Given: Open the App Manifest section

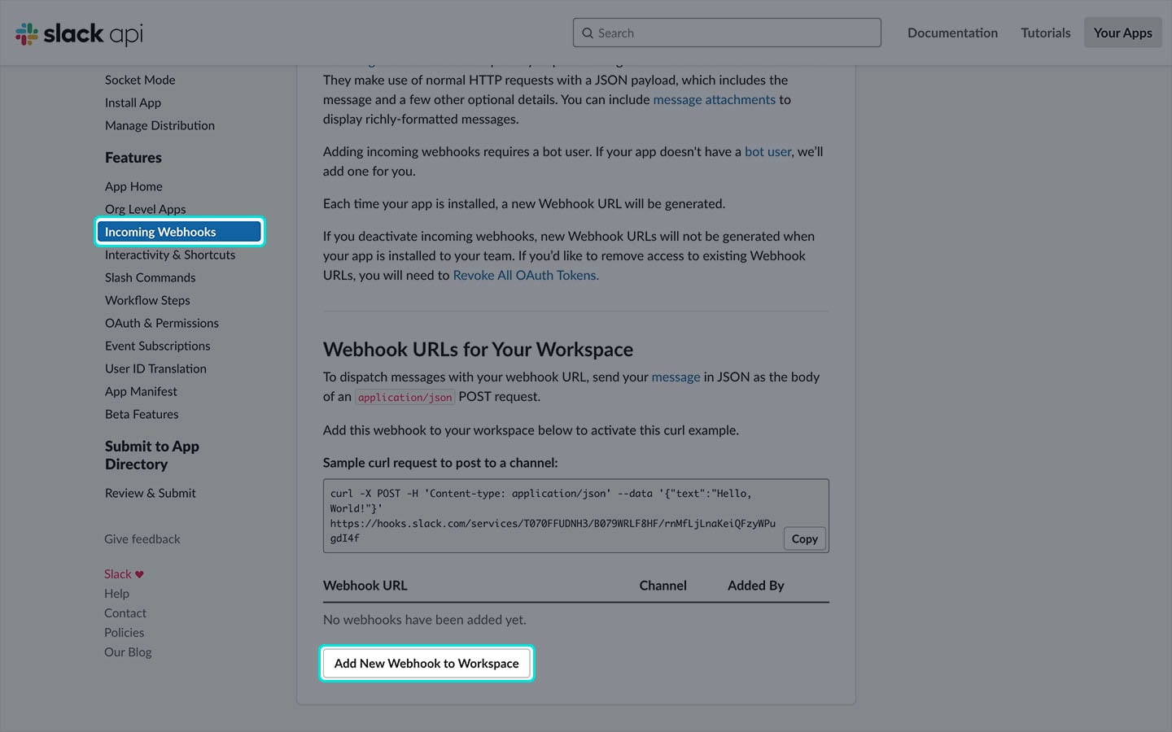Looking at the screenshot, I should pos(141,391).
